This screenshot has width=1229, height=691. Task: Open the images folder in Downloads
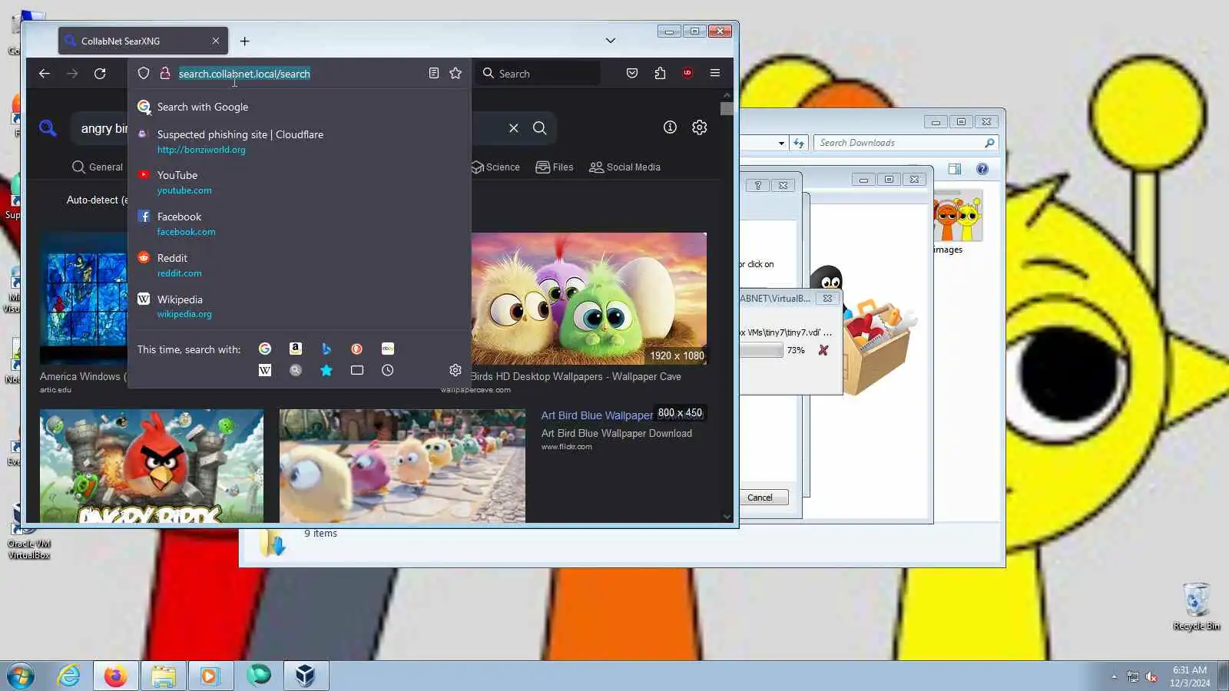coord(956,222)
